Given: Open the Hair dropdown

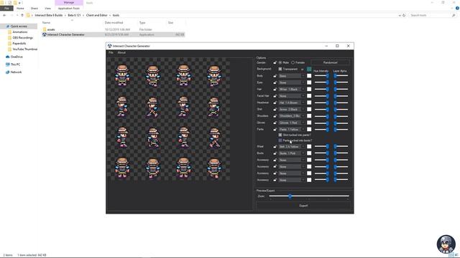Looking at the screenshot, I should tap(292, 90).
